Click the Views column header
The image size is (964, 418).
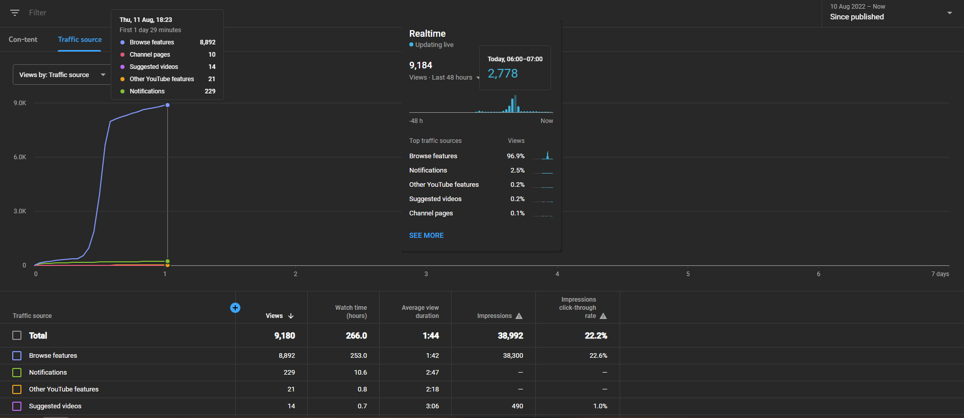point(274,316)
